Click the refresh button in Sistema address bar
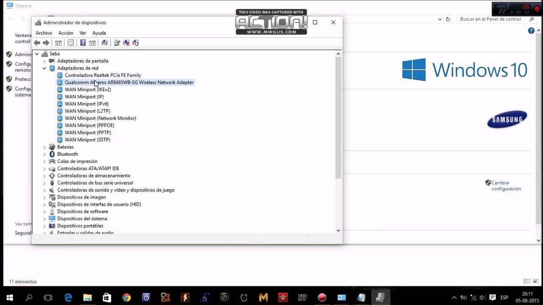 click(448, 19)
